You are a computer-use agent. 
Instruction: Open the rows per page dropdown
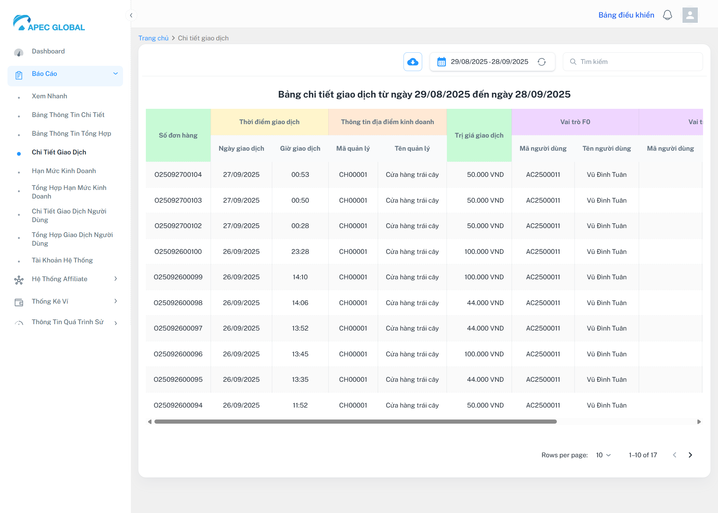click(x=603, y=455)
